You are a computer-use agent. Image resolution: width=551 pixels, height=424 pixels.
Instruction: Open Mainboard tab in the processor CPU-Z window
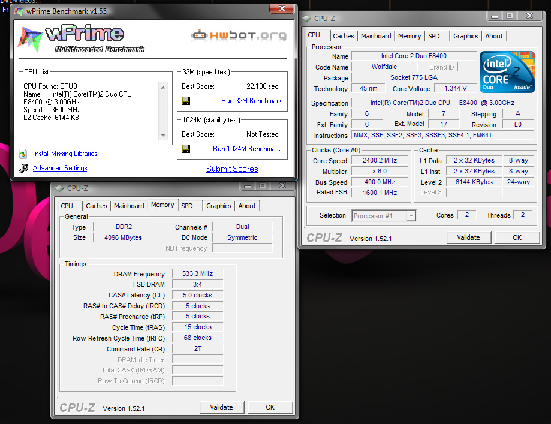pos(376,36)
